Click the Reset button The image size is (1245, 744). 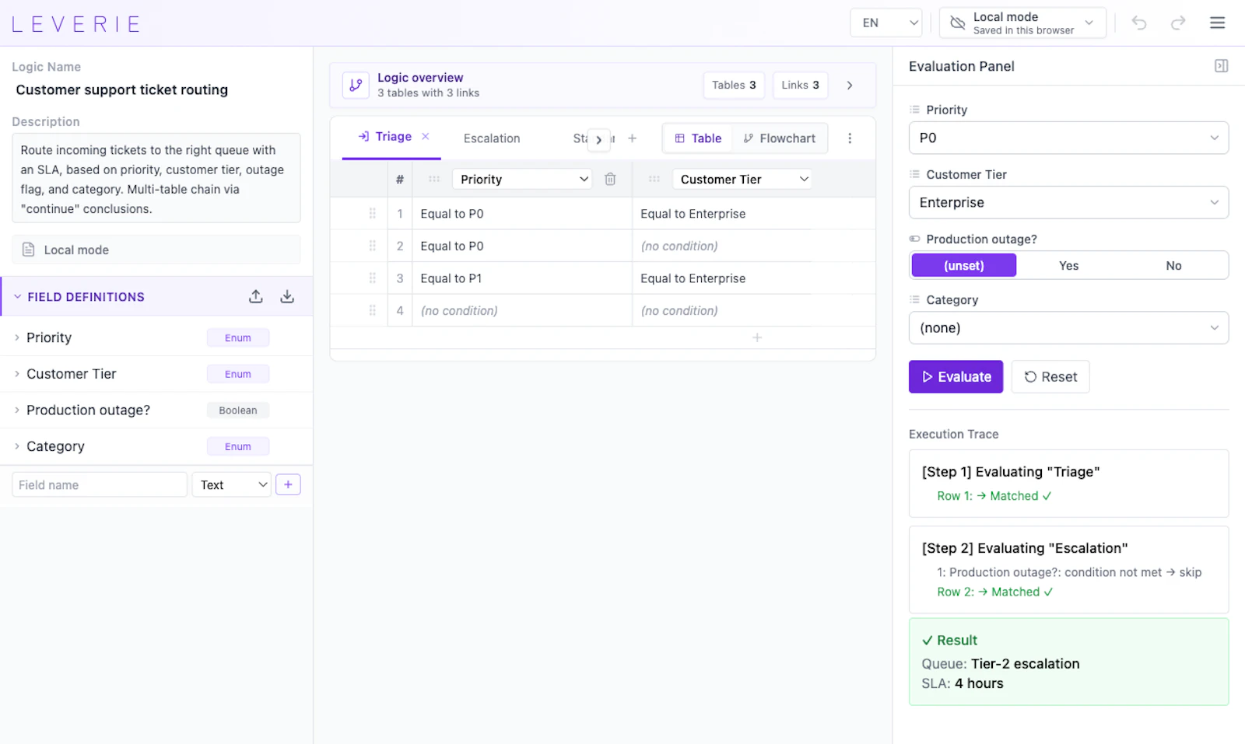1050,376
